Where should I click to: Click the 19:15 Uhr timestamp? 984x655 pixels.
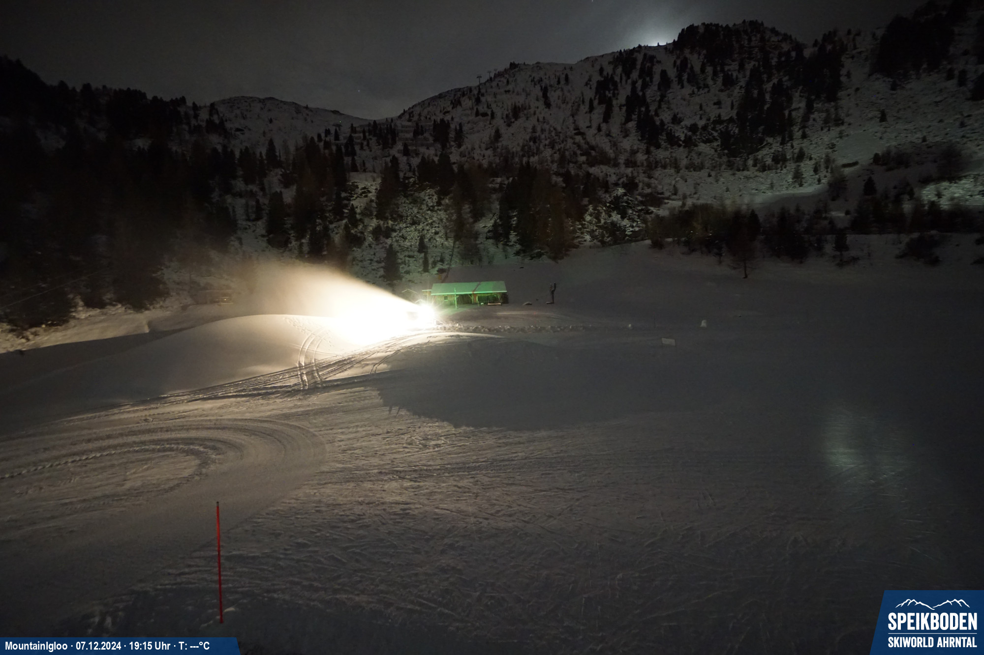[150, 646]
